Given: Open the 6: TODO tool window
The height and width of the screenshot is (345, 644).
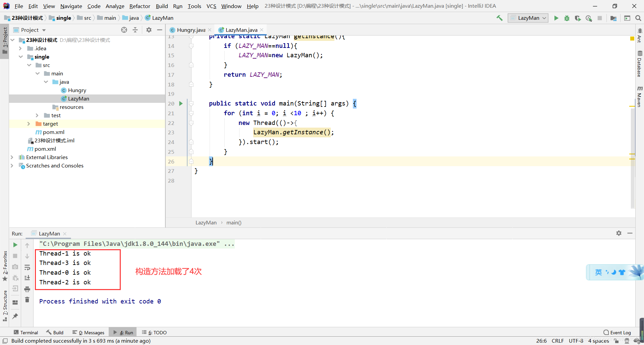Looking at the screenshot, I should click(154, 332).
